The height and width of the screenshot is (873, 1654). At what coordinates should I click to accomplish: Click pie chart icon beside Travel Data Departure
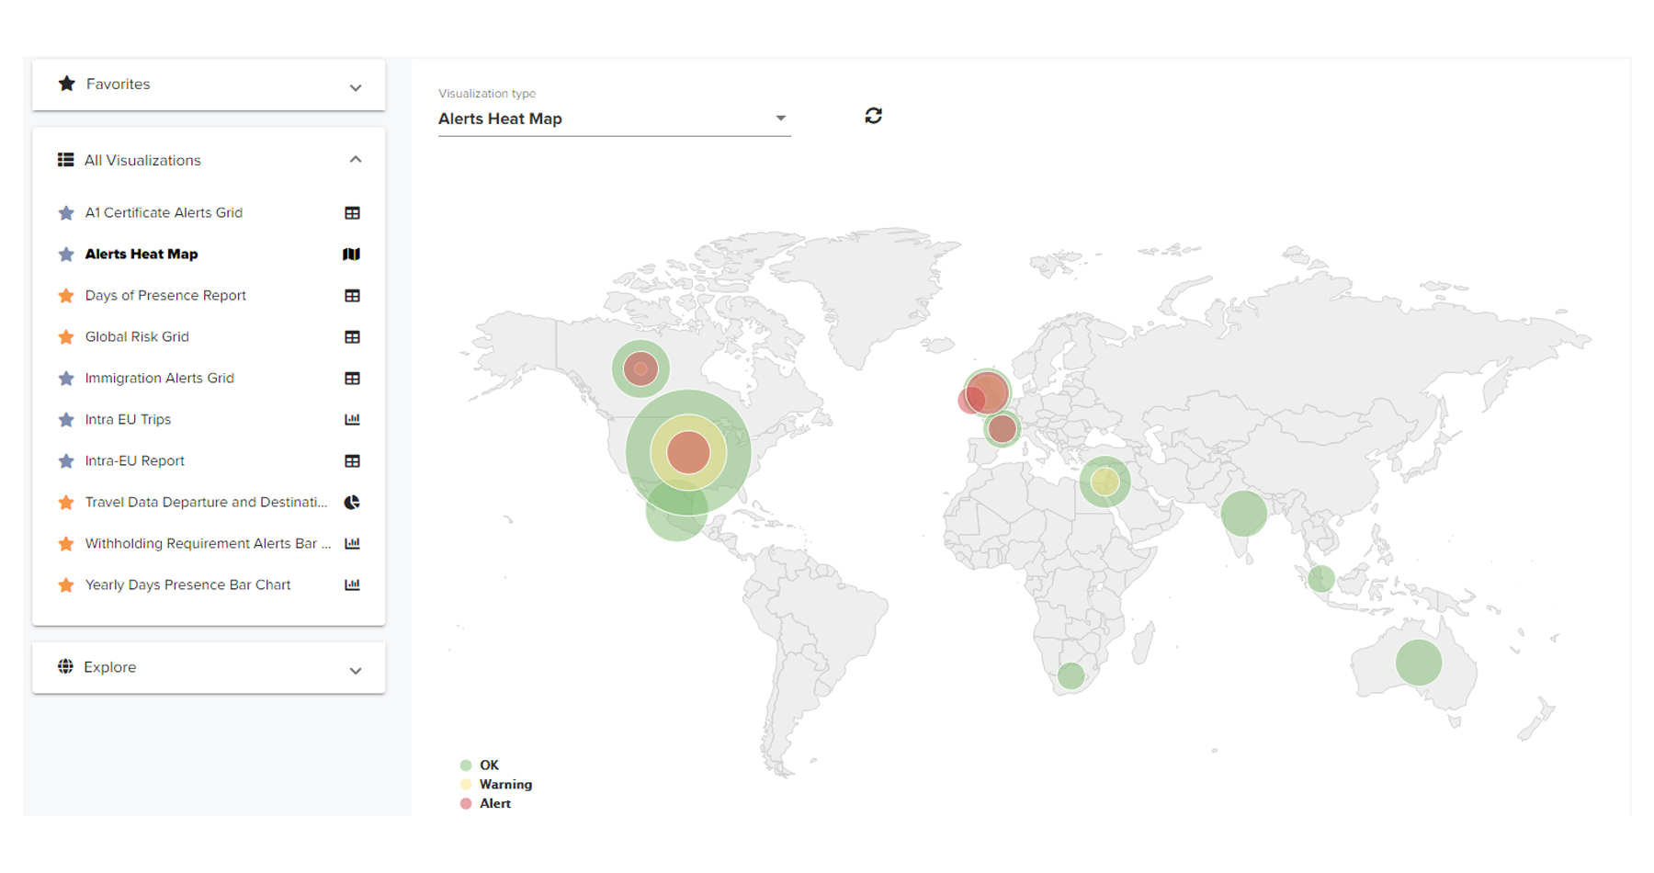(352, 503)
